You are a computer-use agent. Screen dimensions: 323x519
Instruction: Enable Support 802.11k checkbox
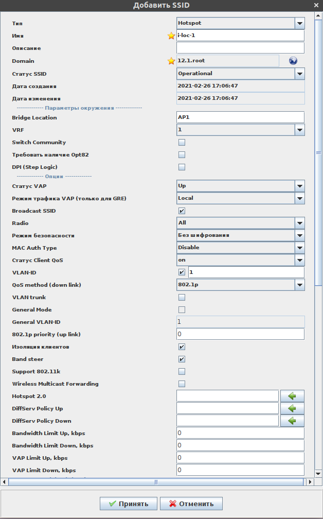click(x=182, y=371)
